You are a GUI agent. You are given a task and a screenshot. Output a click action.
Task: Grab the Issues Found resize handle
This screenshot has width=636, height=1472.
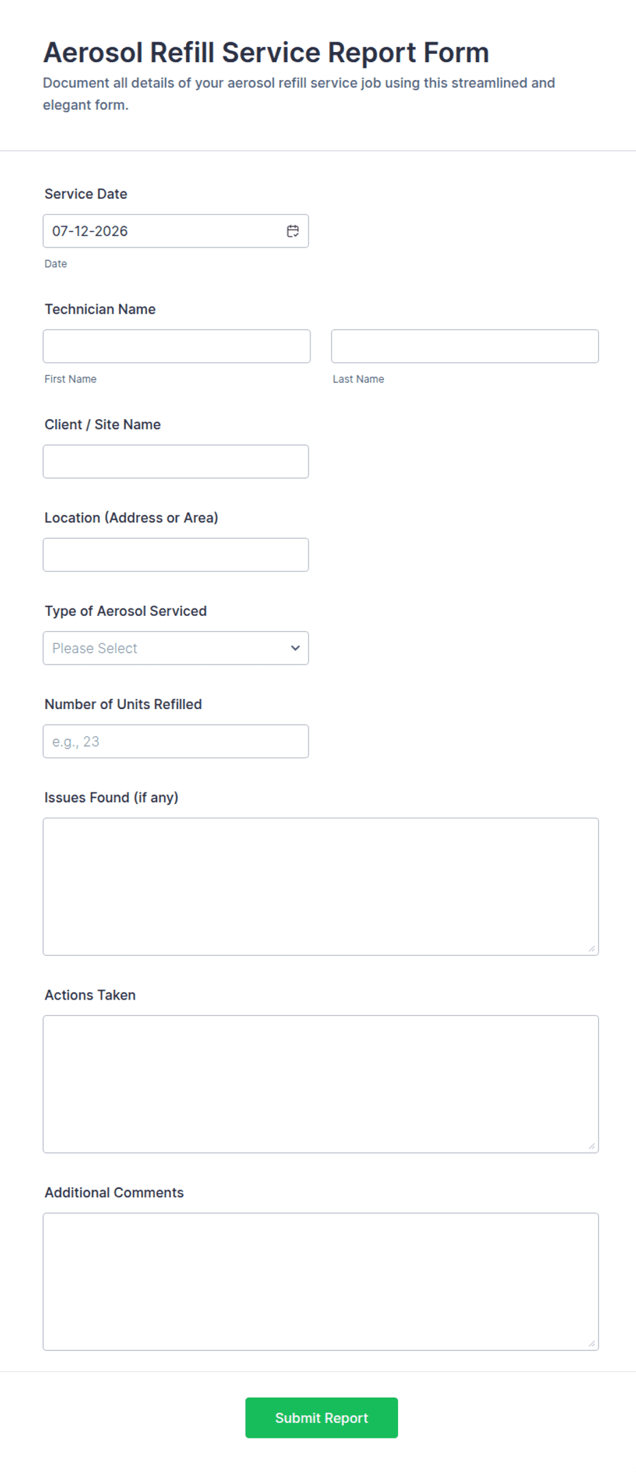coord(592,948)
